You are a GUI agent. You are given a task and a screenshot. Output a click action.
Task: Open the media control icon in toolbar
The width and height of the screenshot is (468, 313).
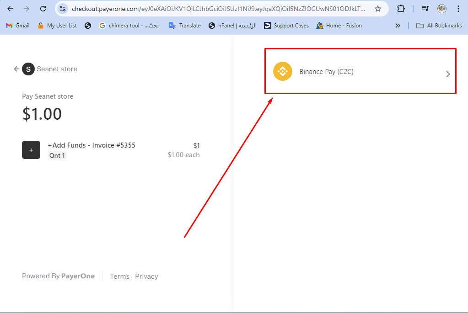[x=425, y=9]
